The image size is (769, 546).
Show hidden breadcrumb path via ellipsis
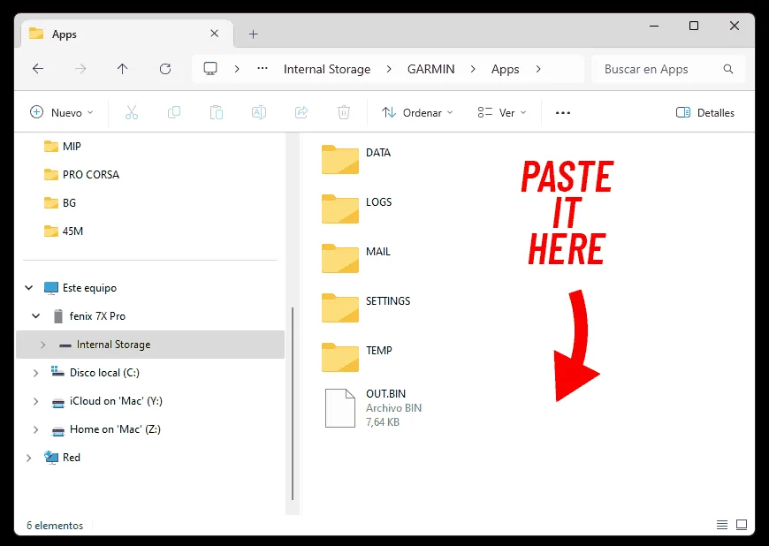[x=263, y=69]
